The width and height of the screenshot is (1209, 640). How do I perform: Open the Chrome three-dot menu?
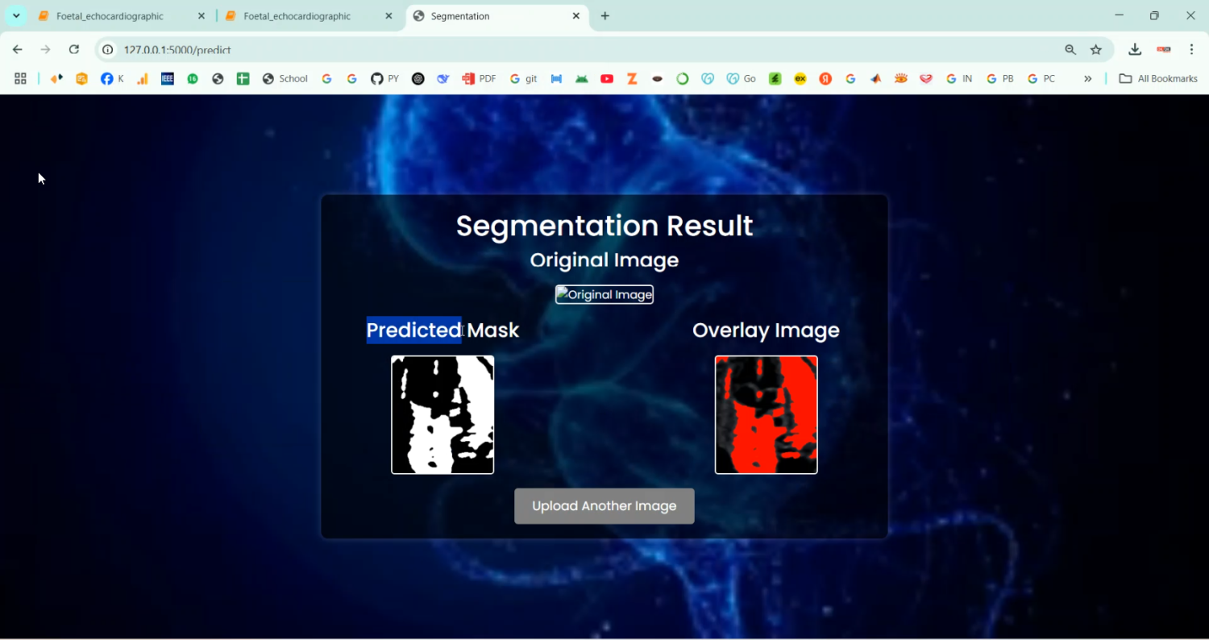(x=1194, y=49)
